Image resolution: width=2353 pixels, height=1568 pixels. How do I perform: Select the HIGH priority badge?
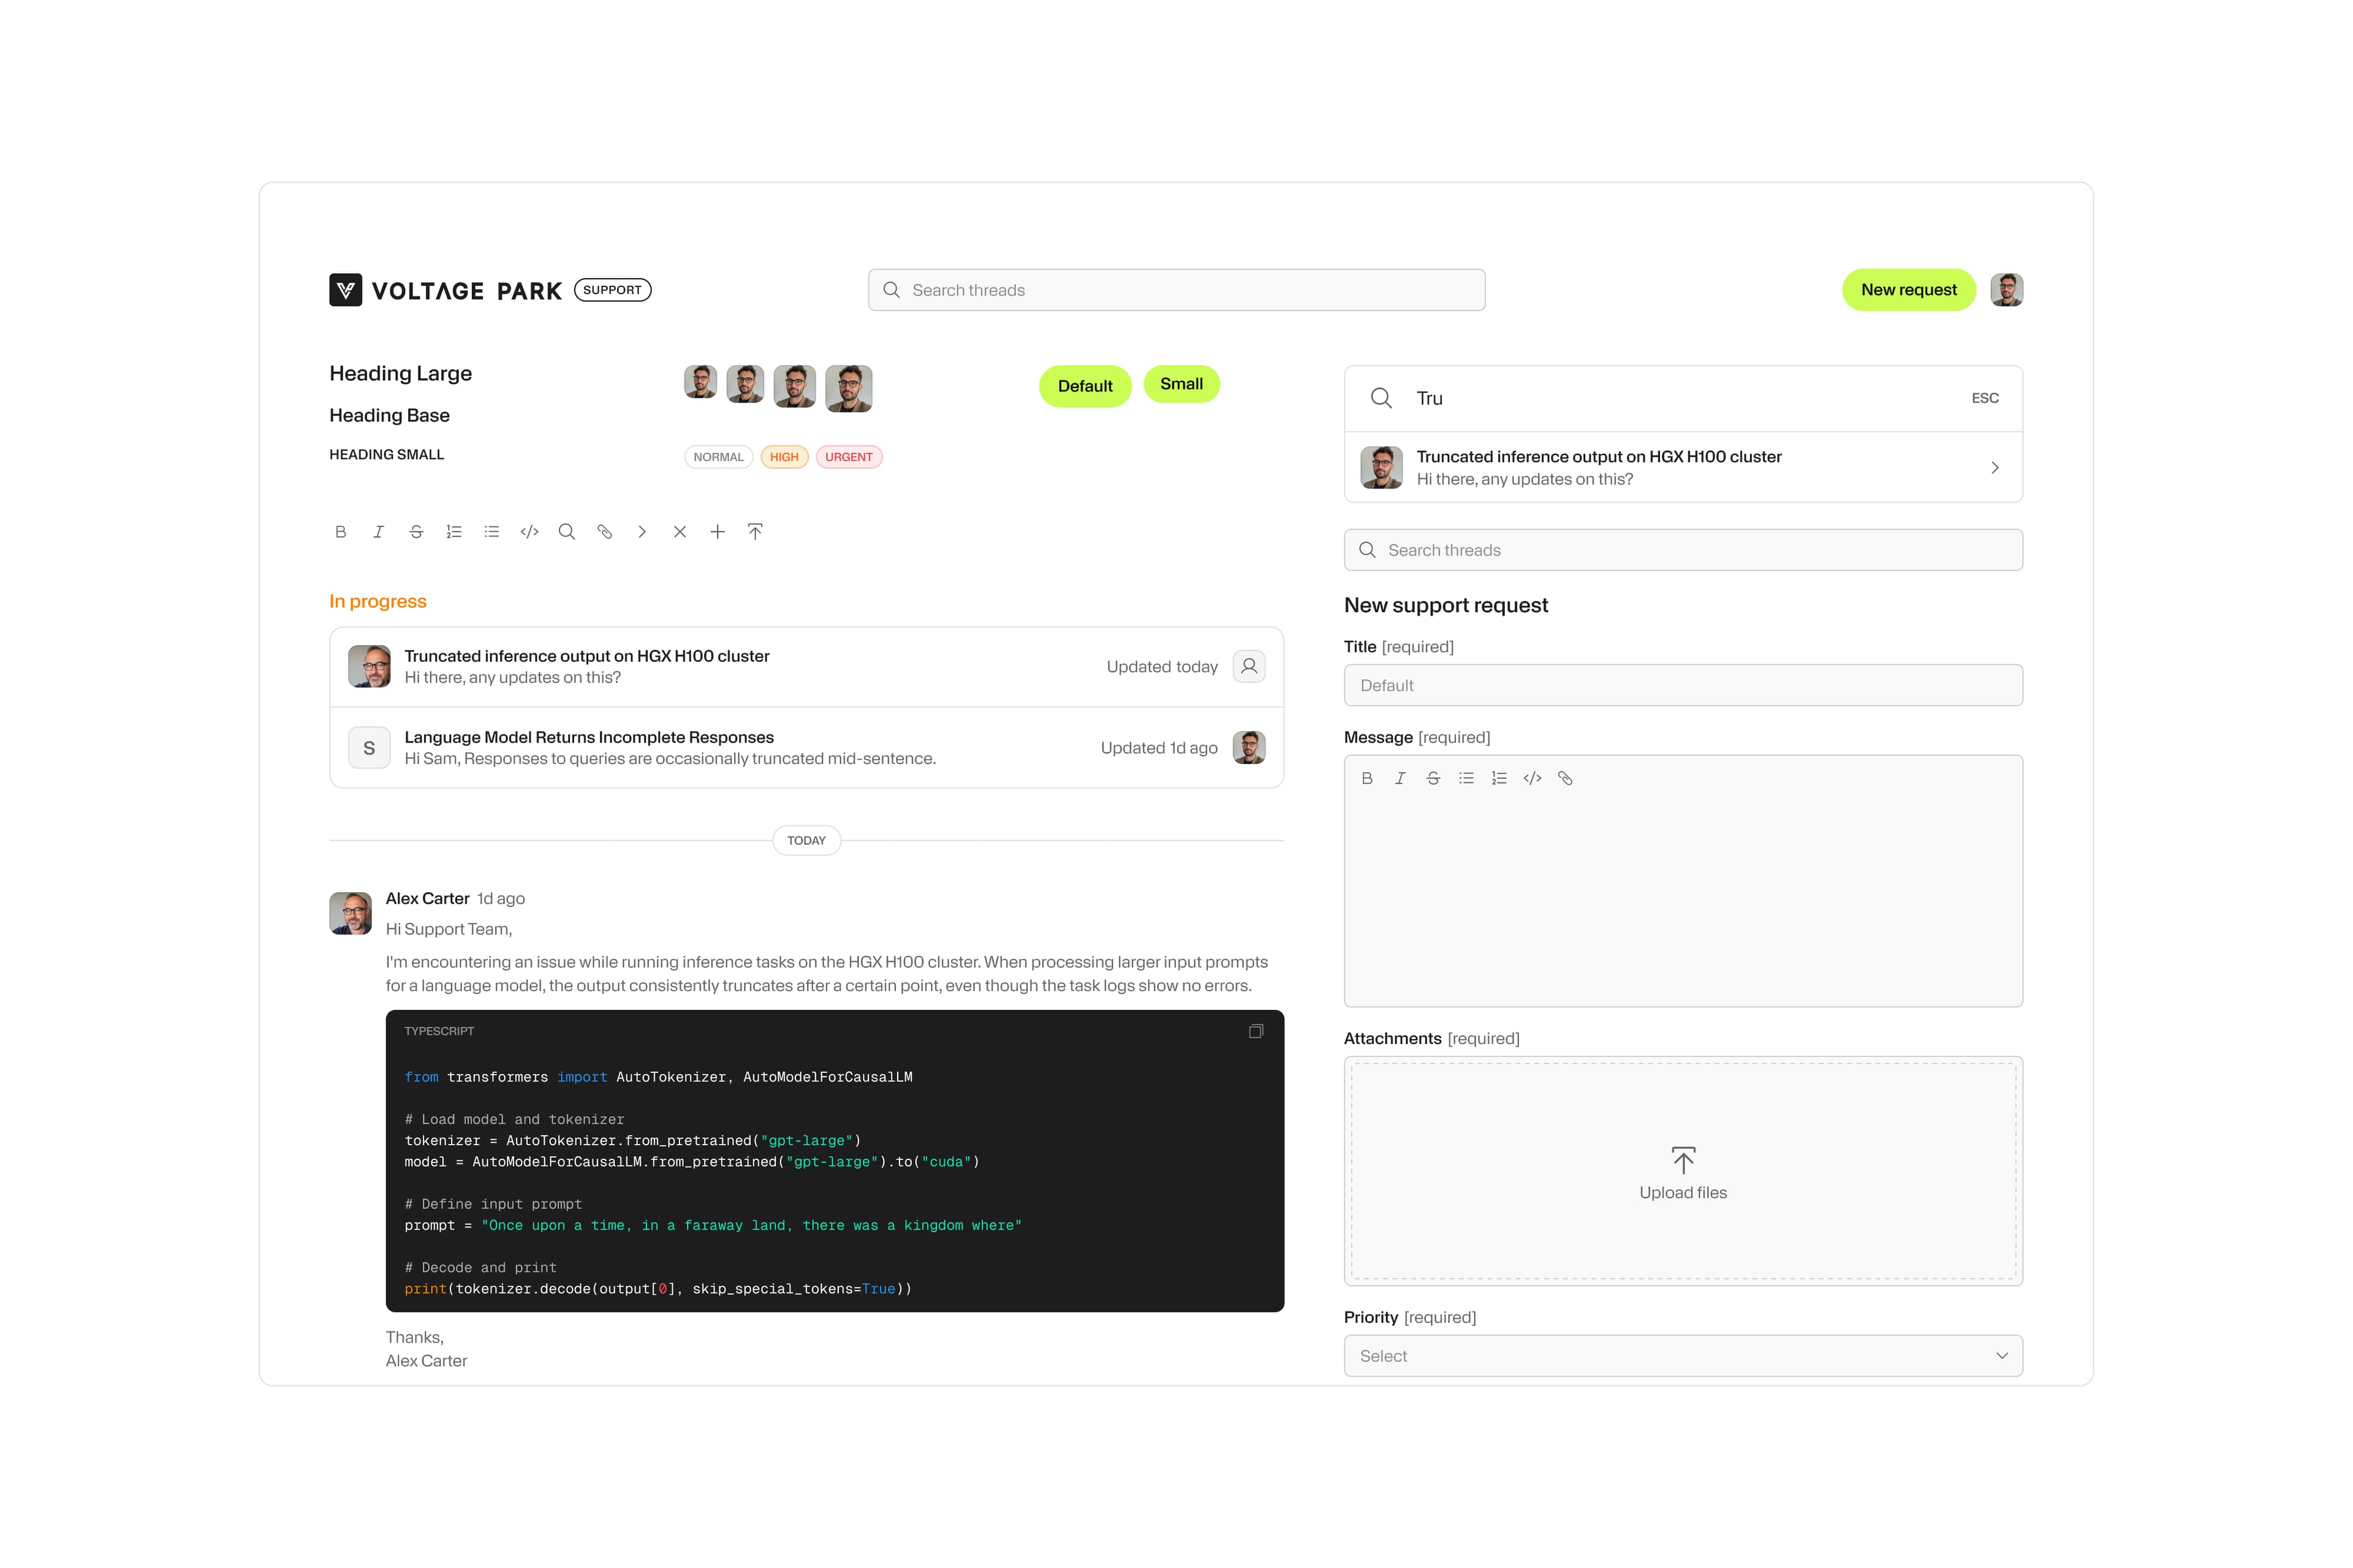click(784, 457)
